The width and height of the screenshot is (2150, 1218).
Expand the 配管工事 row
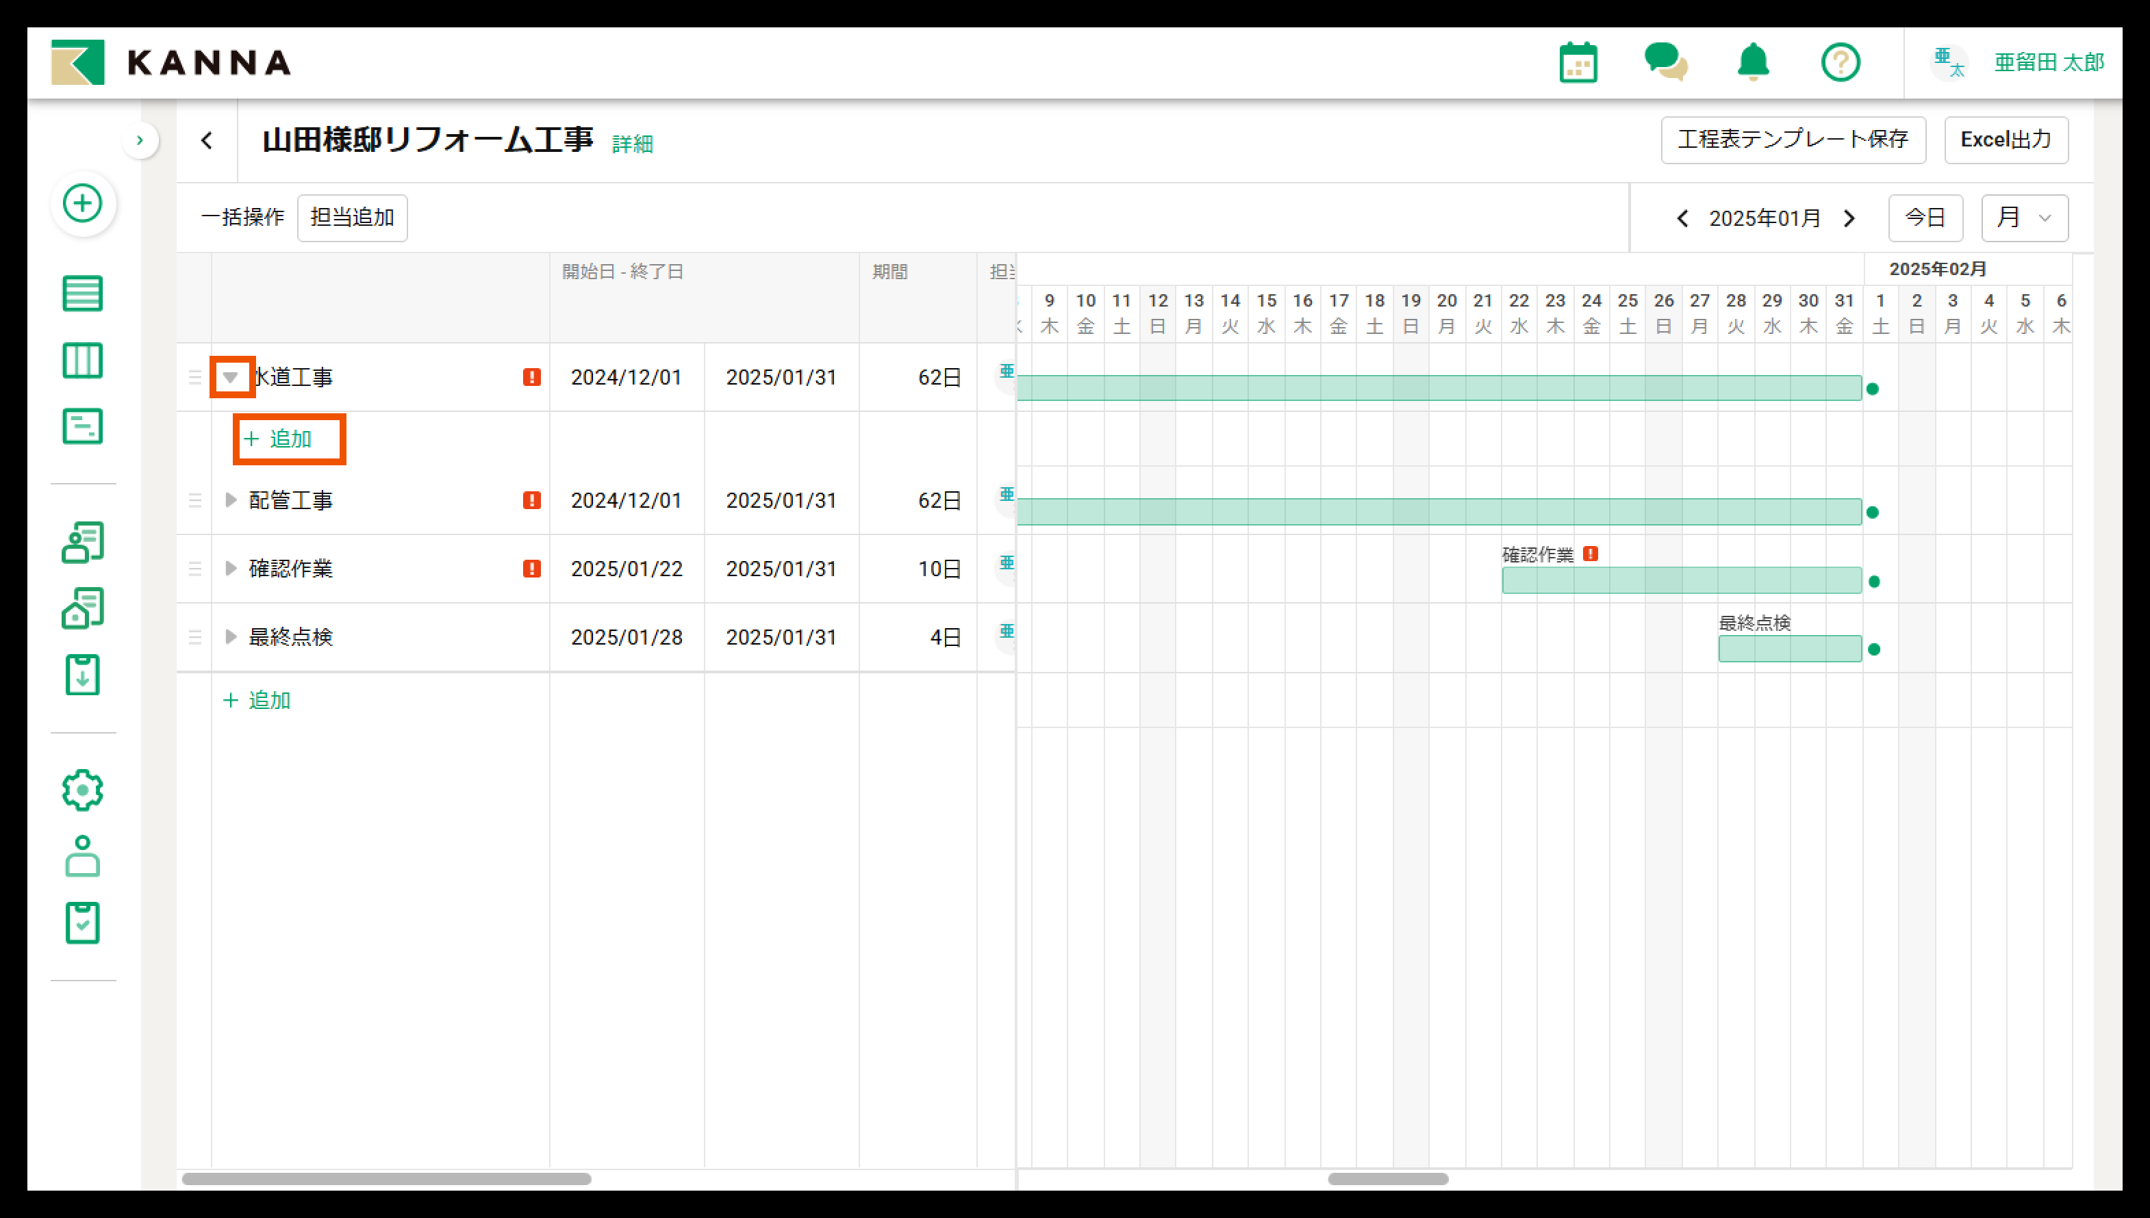click(231, 500)
